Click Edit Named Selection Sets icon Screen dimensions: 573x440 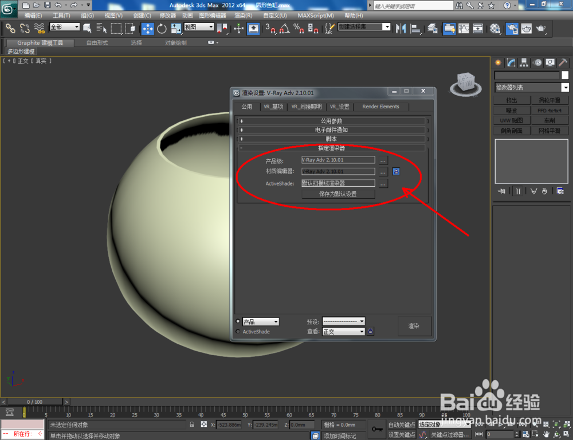(x=329, y=29)
